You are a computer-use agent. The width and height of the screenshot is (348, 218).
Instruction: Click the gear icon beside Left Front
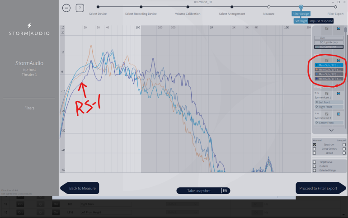[317, 102]
